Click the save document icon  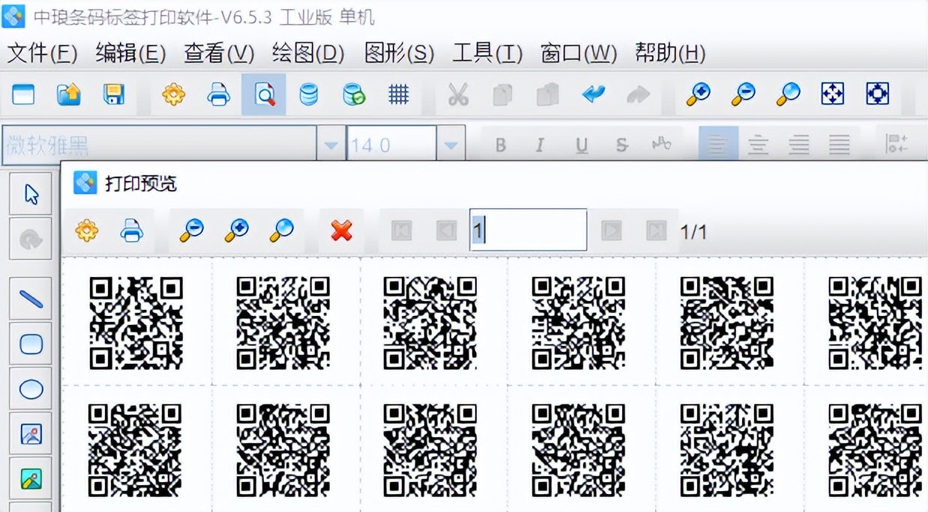[x=113, y=95]
